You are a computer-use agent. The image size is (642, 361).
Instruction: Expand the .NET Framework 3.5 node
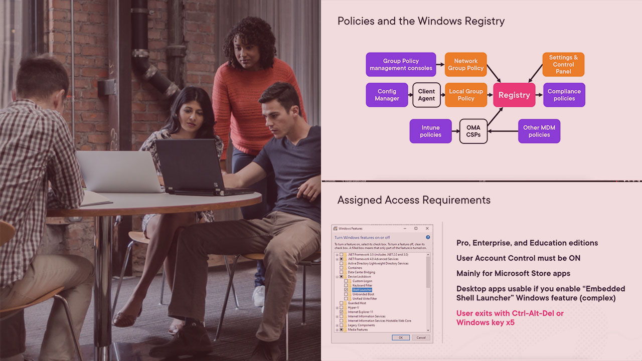[x=337, y=255]
